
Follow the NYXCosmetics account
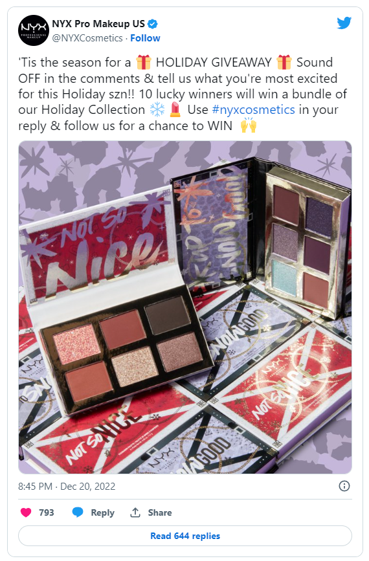(145, 38)
